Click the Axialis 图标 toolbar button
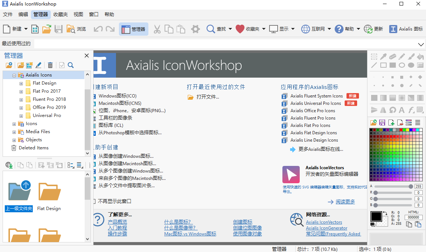 tap(406, 29)
